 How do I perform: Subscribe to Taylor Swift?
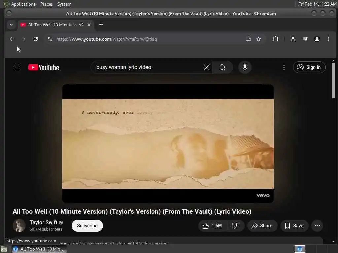pos(87,226)
